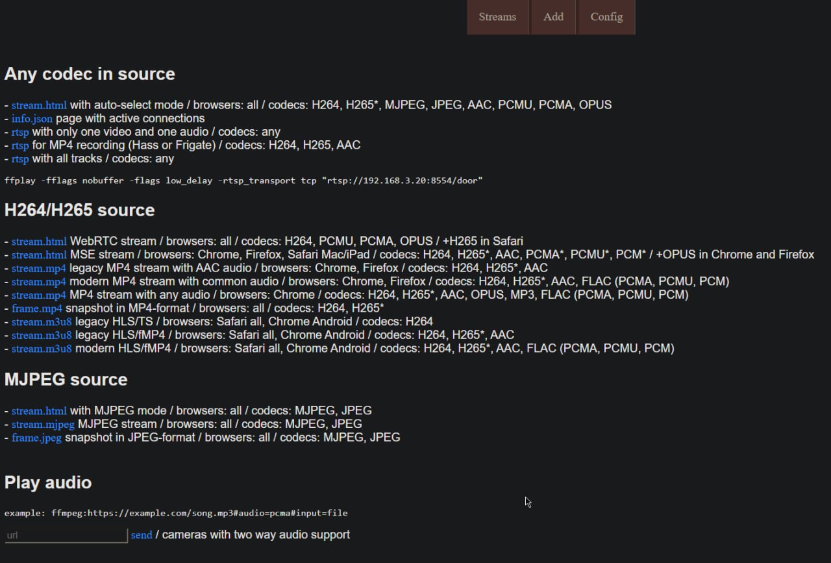The image size is (831, 563).
Task: Open info.json active connections page
Action: point(32,119)
